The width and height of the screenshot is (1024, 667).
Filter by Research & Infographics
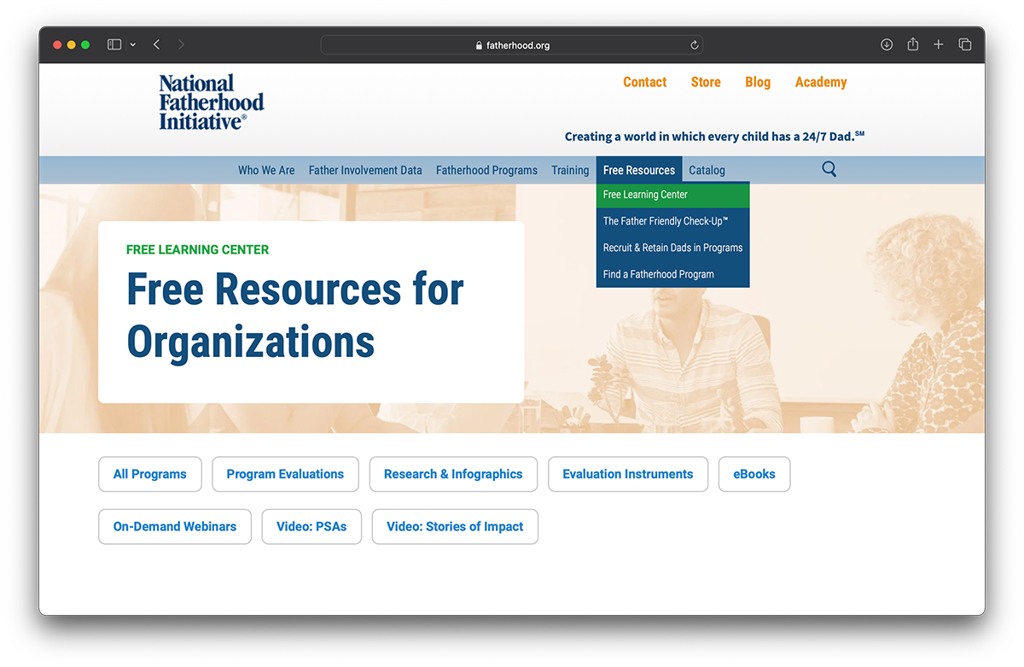coord(452,474)
